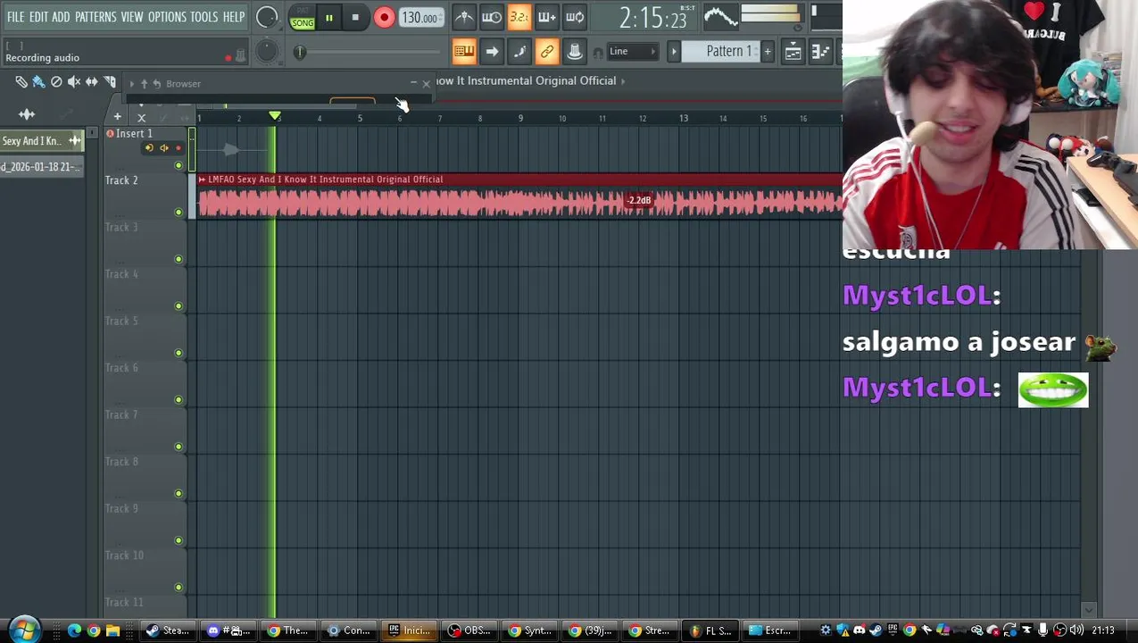Open the EDIT menu
Viewport: 1138px width, 643px height.
[x=38, y=17]
